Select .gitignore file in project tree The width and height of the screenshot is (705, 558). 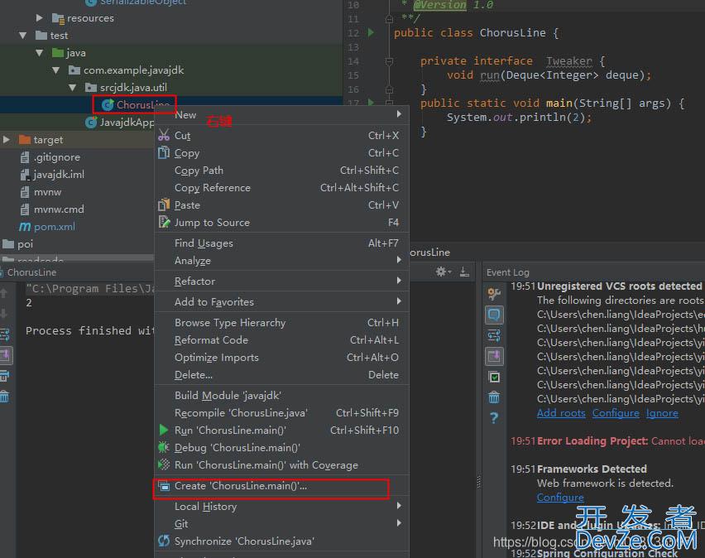[x=50, y=157]
